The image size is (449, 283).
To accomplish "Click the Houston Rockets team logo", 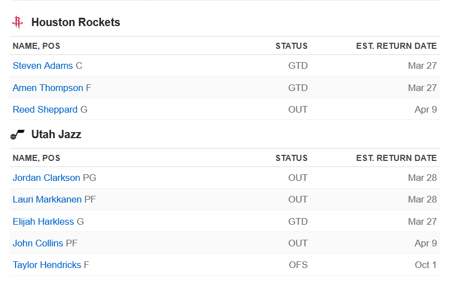I will (17, 22).
